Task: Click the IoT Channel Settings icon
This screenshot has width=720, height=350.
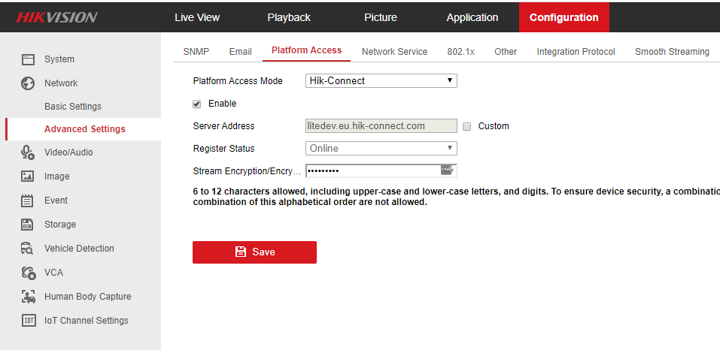Action: click(x=28, y=321)
